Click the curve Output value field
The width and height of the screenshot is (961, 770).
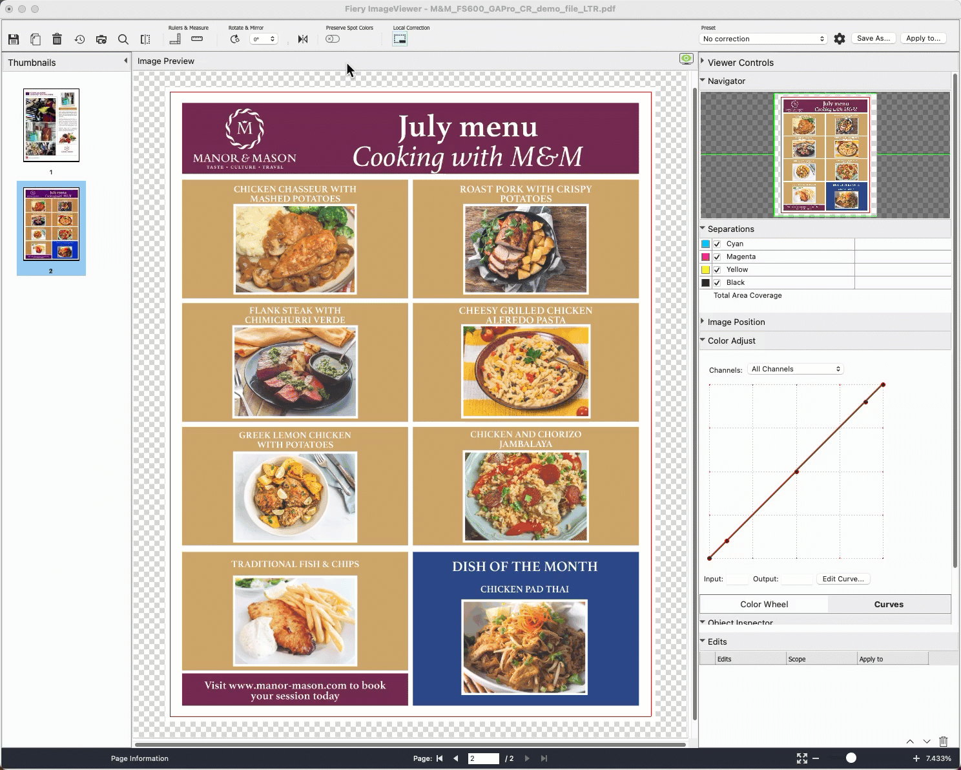pos(797,579)
